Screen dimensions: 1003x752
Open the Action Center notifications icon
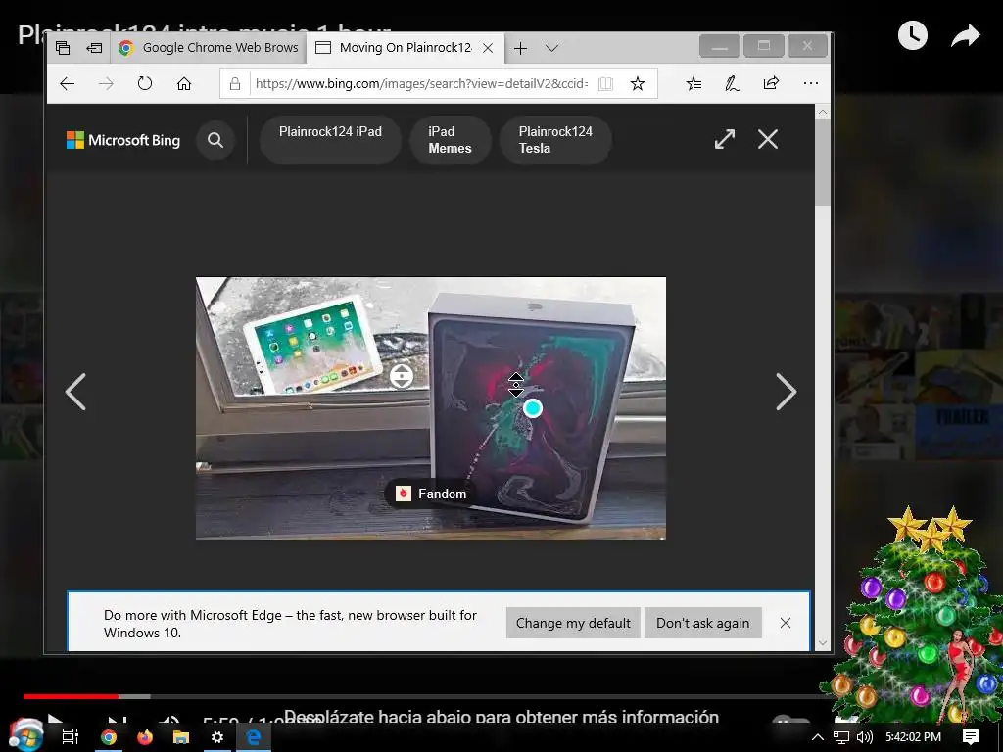point(971,737)
